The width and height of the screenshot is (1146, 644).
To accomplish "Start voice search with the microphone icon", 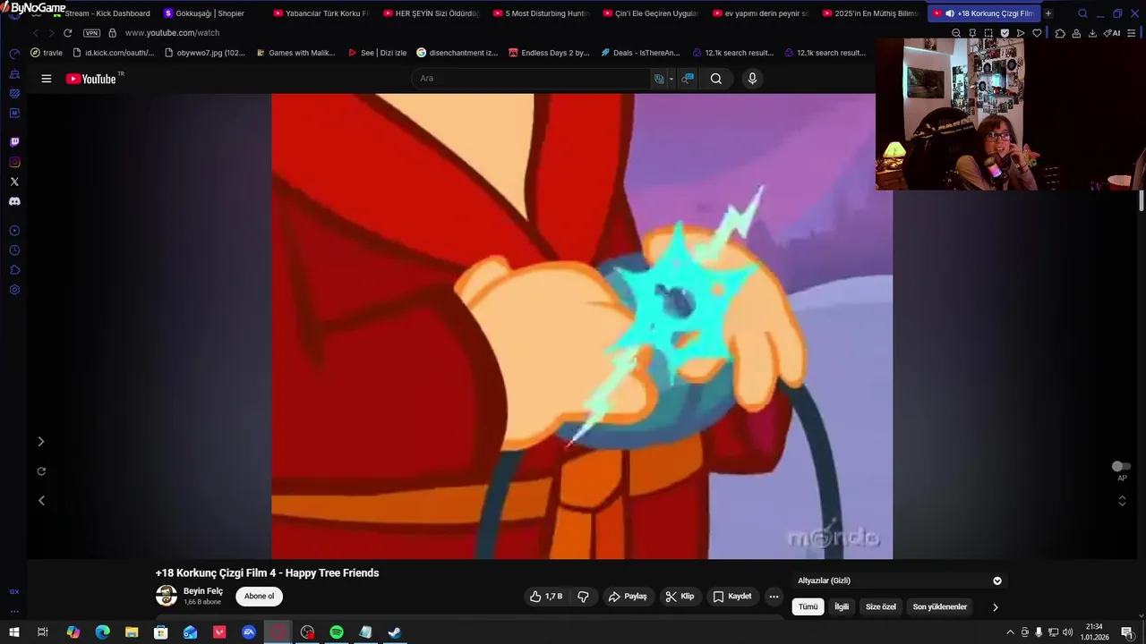I will click(752, 79).
